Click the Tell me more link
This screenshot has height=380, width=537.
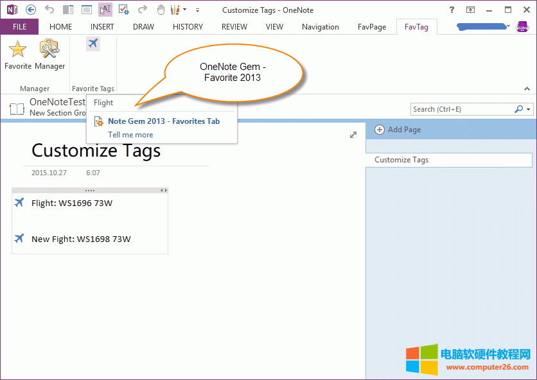(130, 135)
